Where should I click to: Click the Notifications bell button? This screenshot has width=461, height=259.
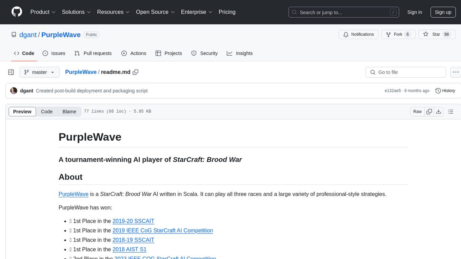(359, 34)
